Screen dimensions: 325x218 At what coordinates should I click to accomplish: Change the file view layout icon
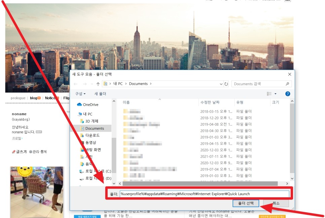(x=269, y=94)
